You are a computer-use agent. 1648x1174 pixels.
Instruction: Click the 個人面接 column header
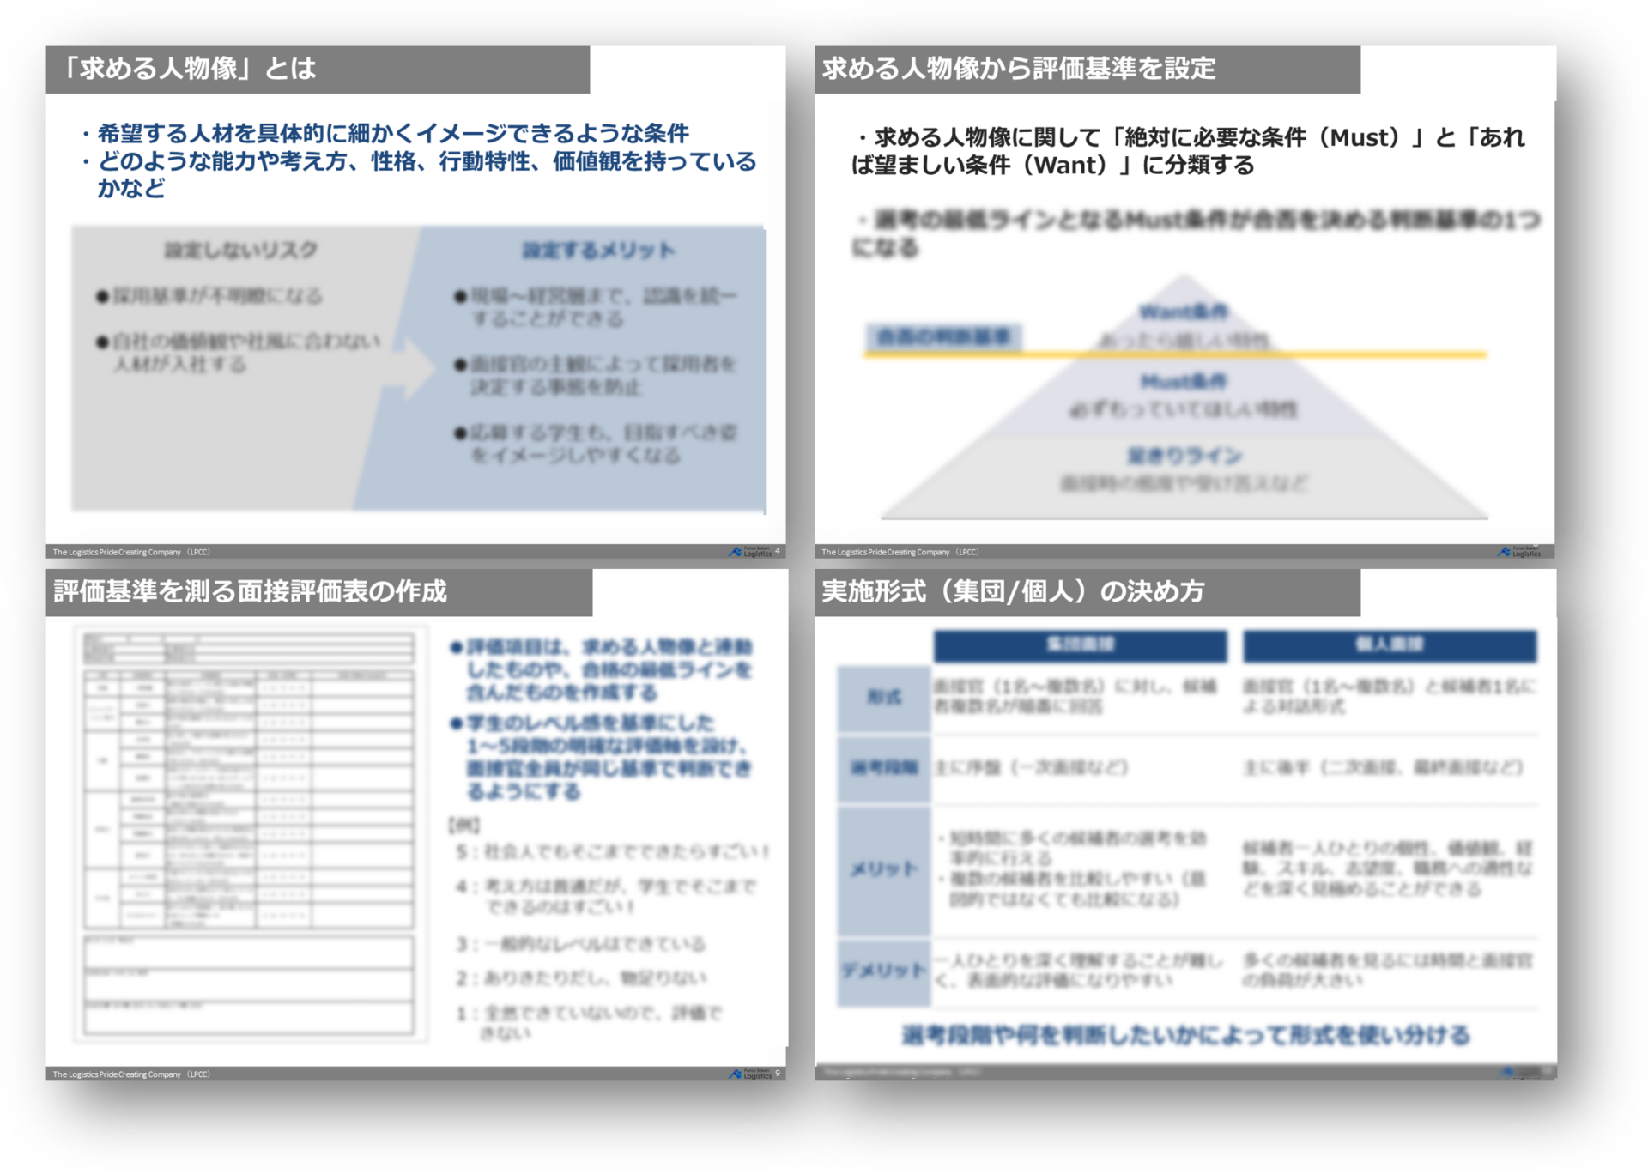coord(1389,645)
